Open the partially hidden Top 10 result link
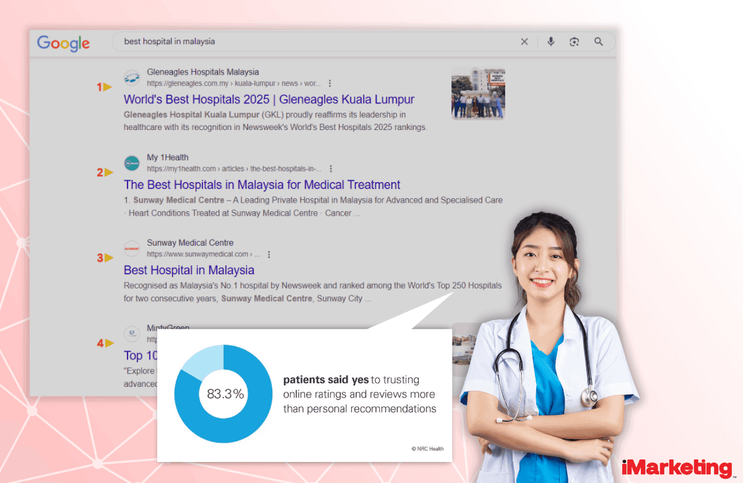This screenshot has height=483, width=743. [x=141, y=355]
